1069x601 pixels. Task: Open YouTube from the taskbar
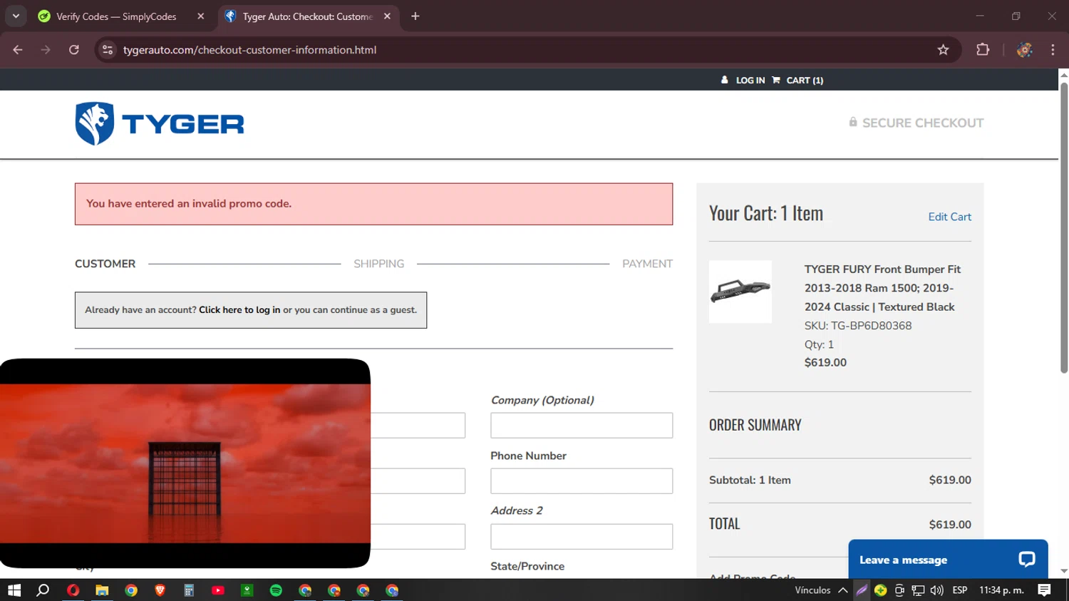218,590
